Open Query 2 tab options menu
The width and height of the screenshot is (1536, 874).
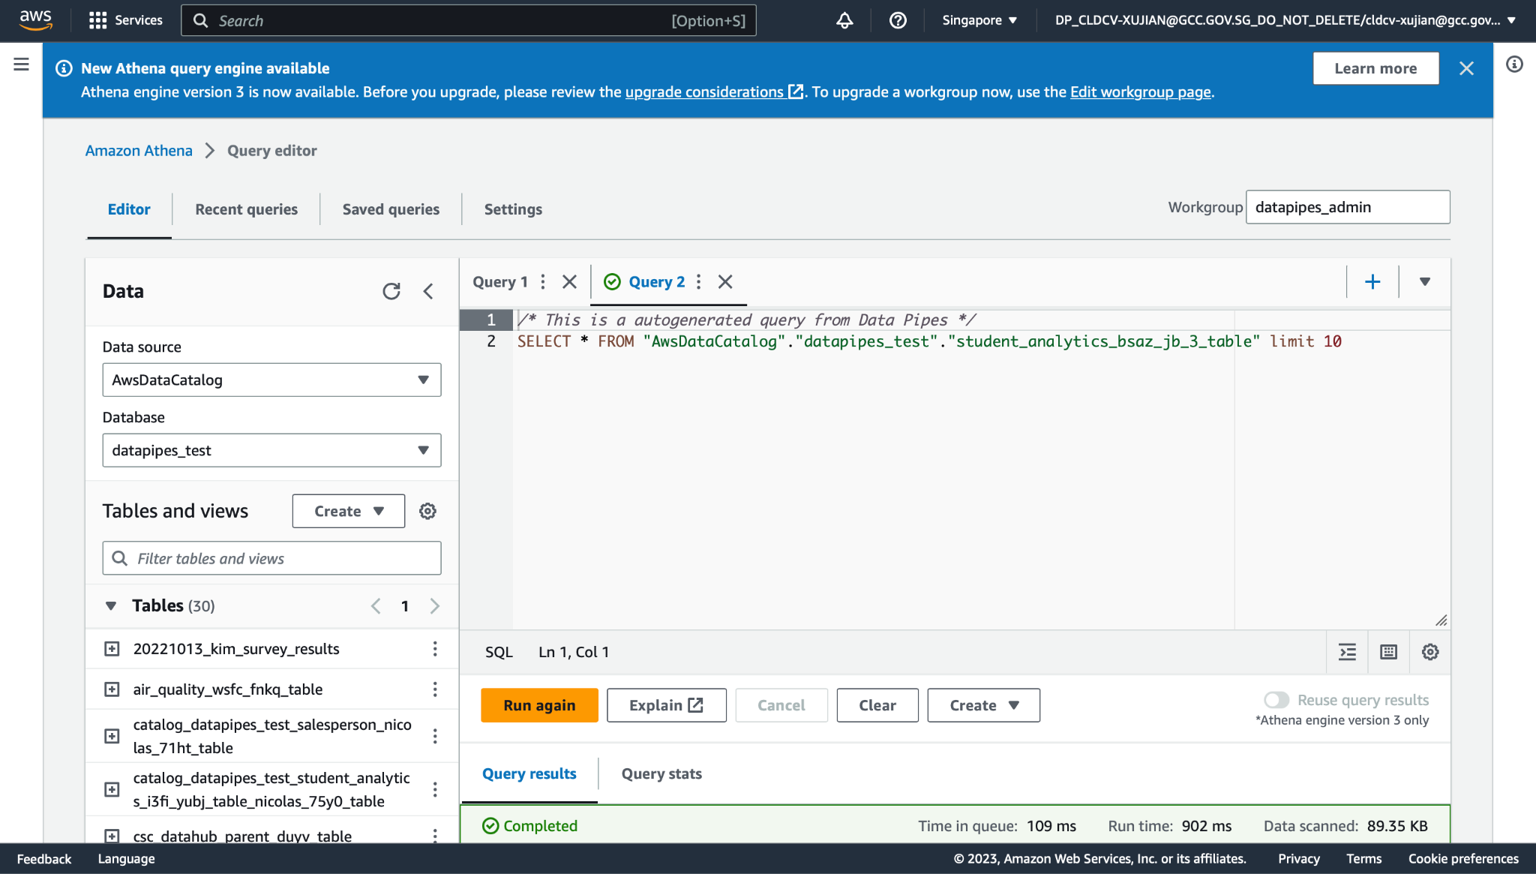coord(698,282)
